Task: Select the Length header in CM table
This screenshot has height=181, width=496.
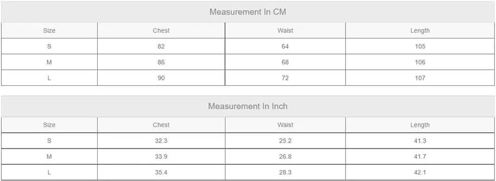Action: (420, 30)
